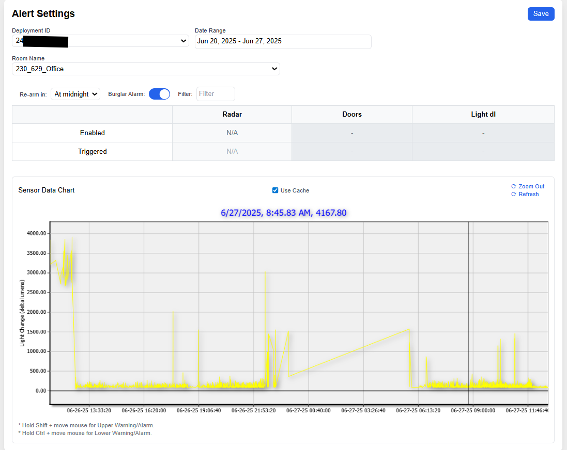Click the Save button
This screenshot has width=567, height=450.
[541, 14]
